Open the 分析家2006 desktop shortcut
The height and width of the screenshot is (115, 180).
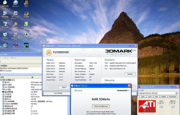pyautogui.click(x=16, y=46)
